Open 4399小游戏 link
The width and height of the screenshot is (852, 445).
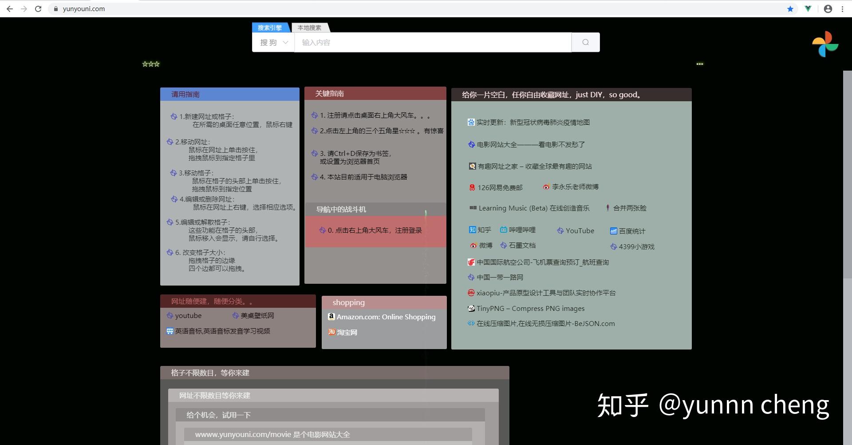(x=632, y=246)
